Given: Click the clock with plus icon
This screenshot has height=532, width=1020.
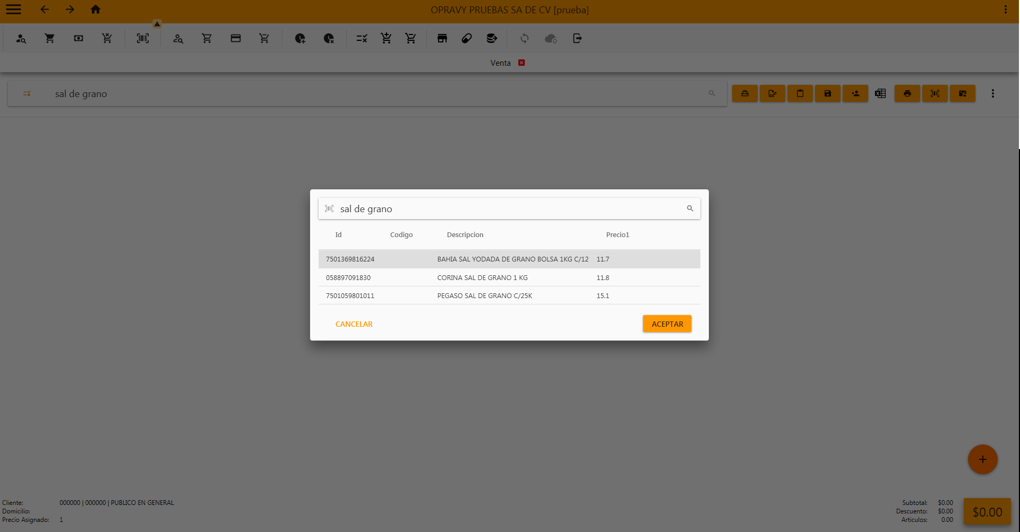Looking at the screenshot, I should (x=301, y=38).
